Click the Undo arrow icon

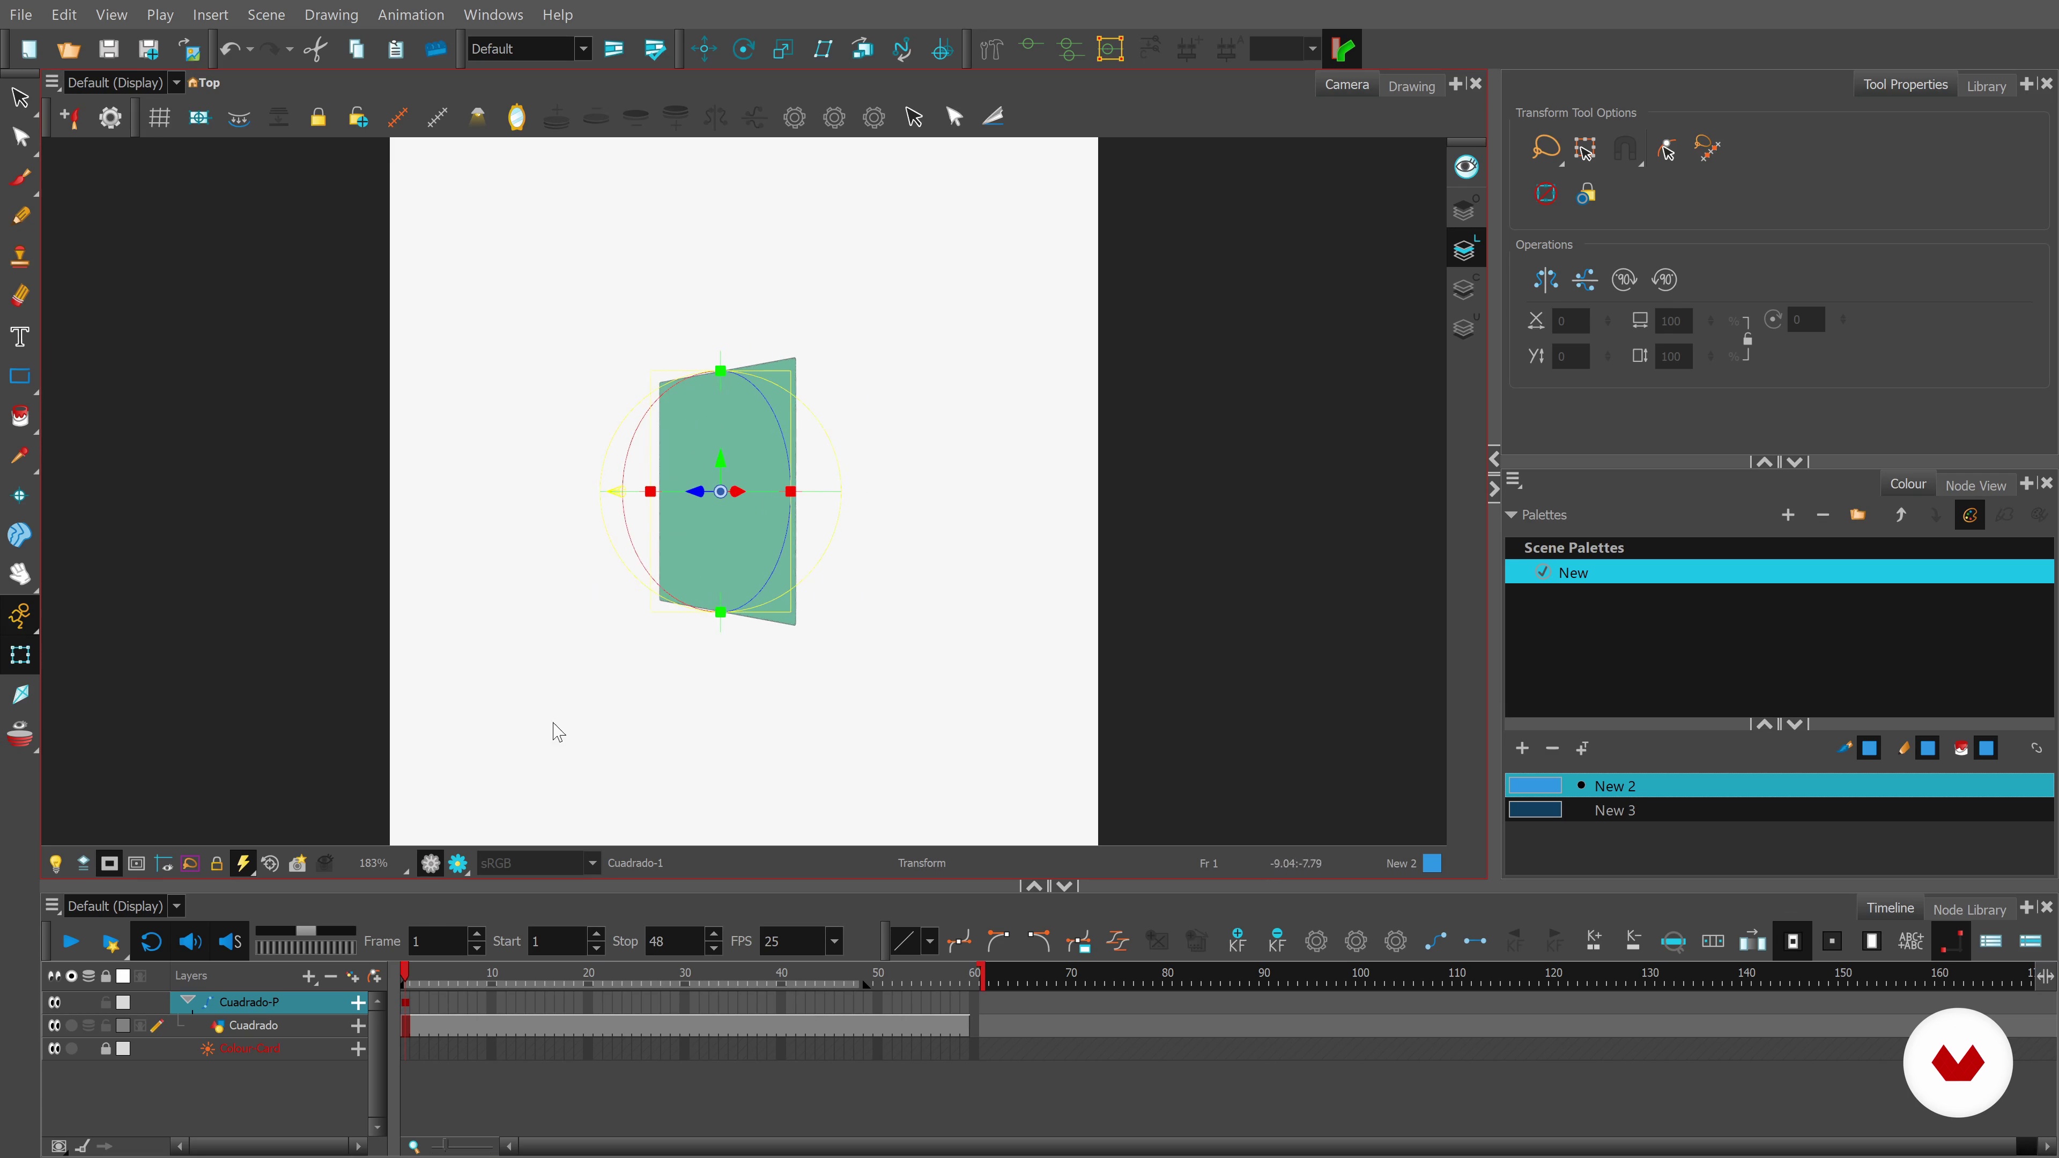point(229,49)
